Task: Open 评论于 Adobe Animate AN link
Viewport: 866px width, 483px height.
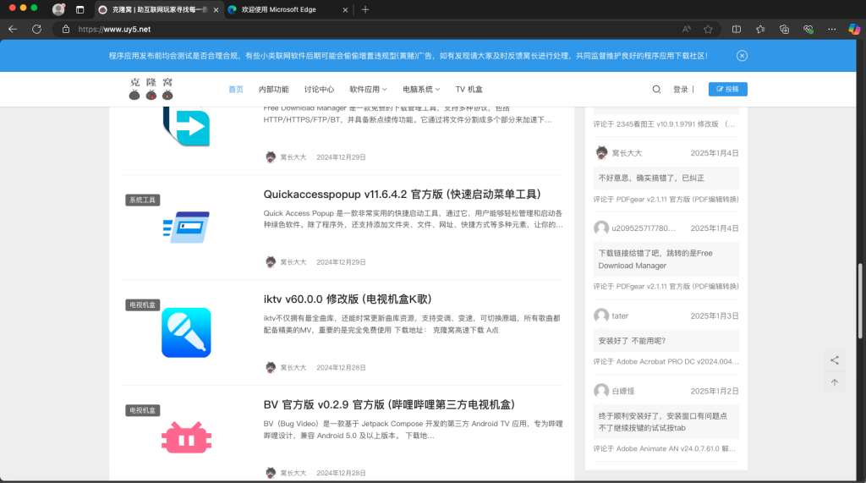Action: click(665, 448)
